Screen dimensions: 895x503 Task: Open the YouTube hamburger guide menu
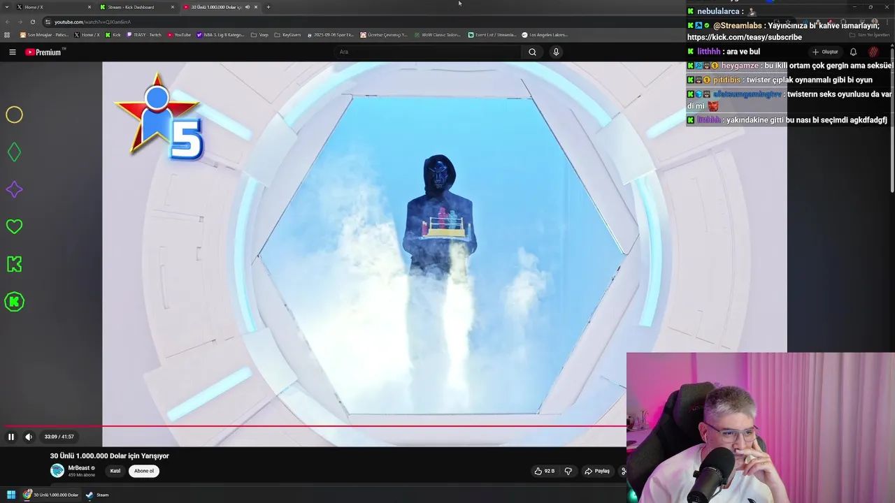pyautogui.click(x=12, y=52)
